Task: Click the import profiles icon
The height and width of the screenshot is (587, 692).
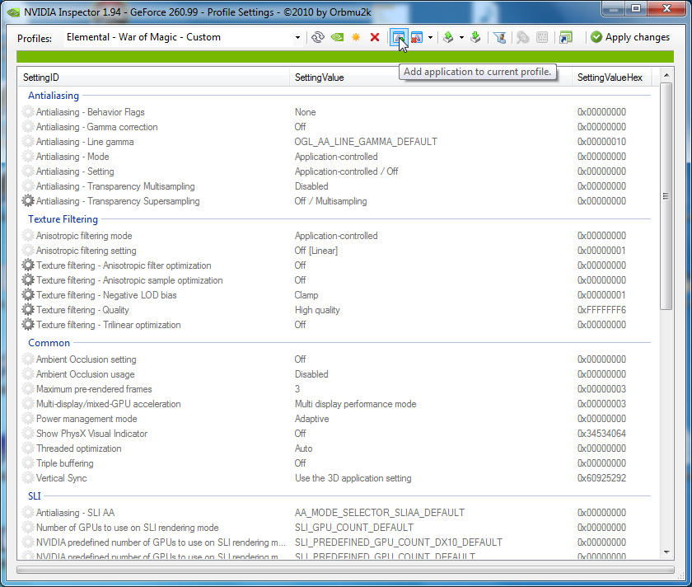Action: (x=475, y=37)
